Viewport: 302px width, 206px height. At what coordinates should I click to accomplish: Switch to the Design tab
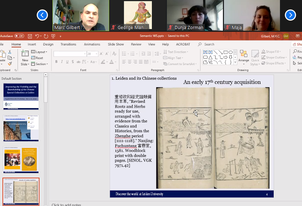(x=48, y=44)
